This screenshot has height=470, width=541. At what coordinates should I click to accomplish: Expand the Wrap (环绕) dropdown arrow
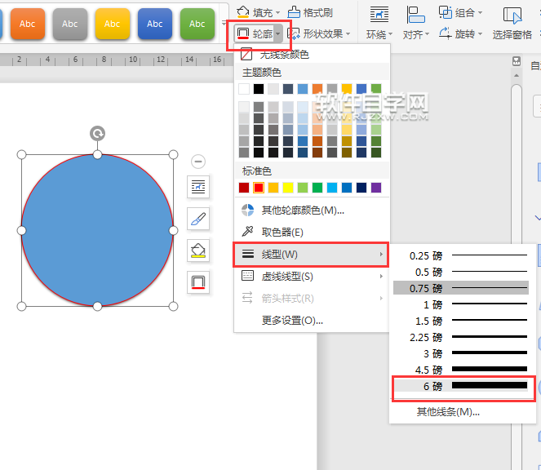coord(391,34)
